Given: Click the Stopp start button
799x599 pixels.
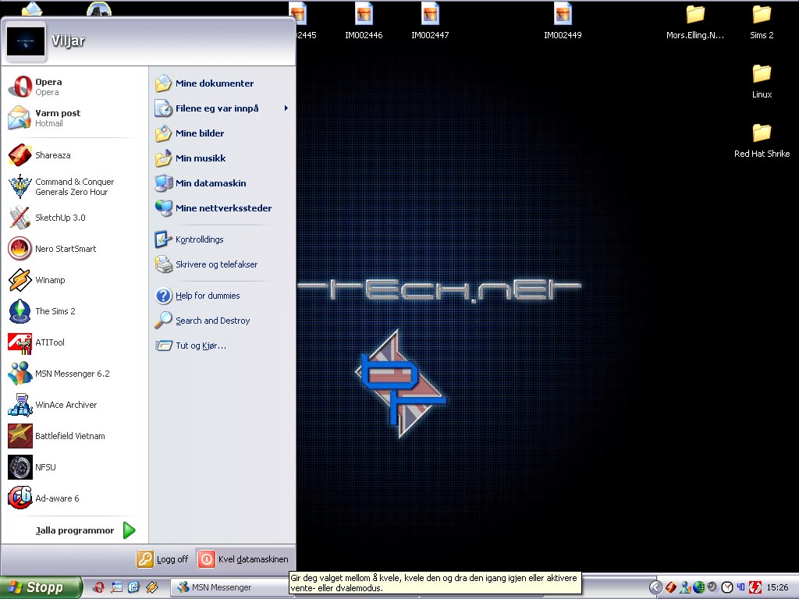Looking at the screenshot, I should (40, 587).
